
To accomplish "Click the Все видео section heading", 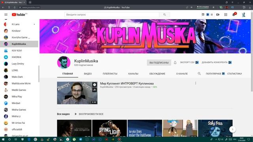I will tap(63, 114).
